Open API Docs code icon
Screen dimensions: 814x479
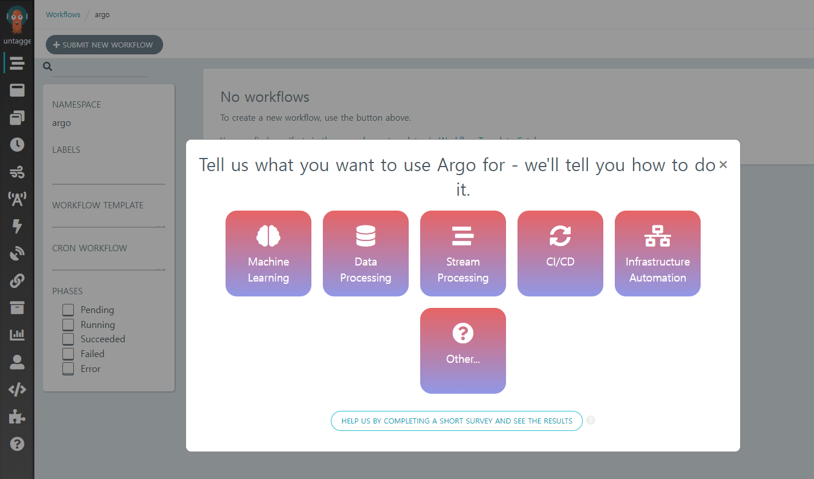tap(17, 390)
